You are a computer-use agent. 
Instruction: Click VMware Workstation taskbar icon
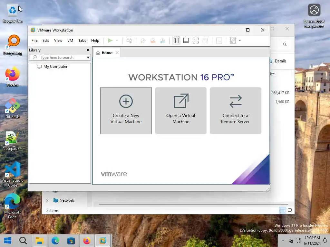[x=103, y=241]
